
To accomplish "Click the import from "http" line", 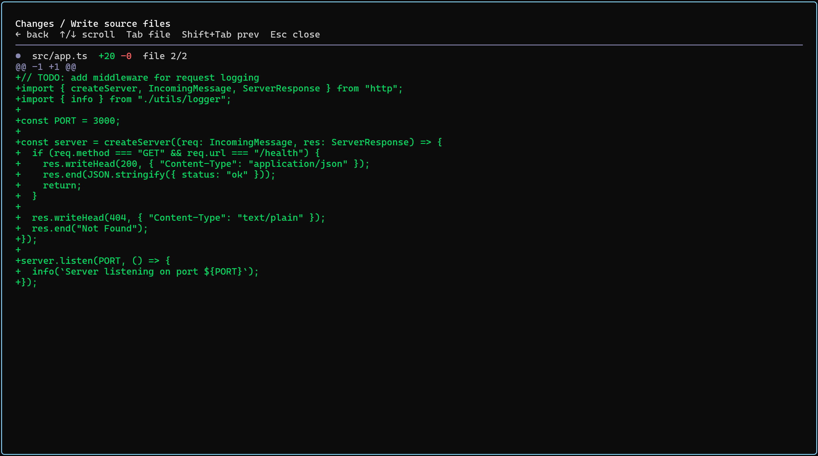I will 209,89.
